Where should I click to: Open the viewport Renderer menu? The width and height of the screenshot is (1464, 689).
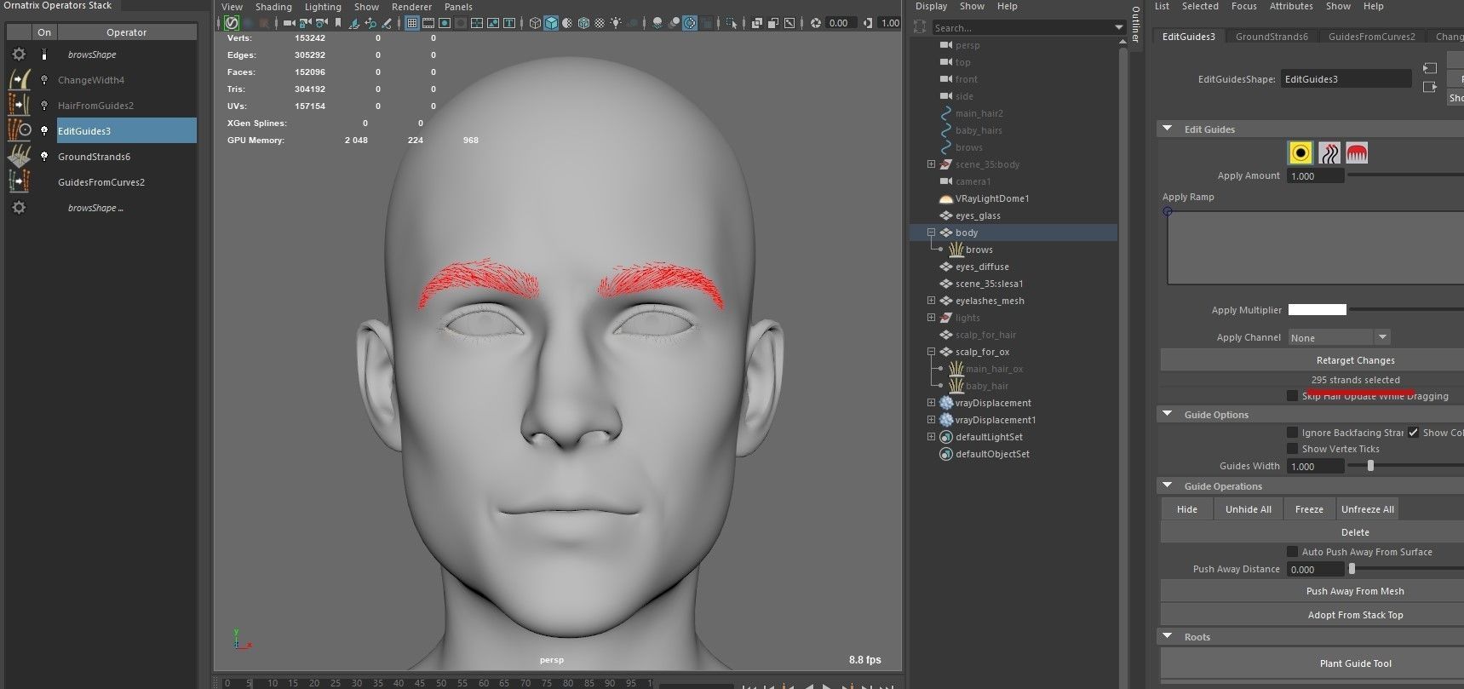tap(411, 7)
